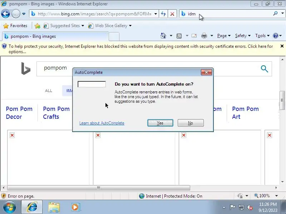This screenshot has height=214, width=286.
Task: Click the muted volume tray icon
Action: (x=250, y=207)
